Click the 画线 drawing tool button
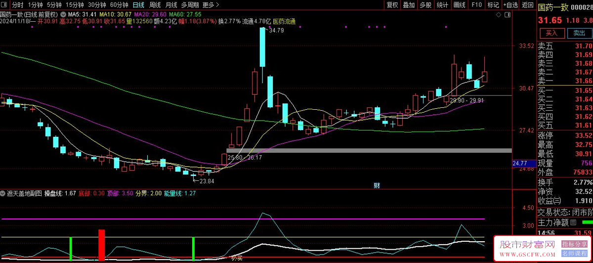This screenshot has height=263, width=593. point(459,5)
